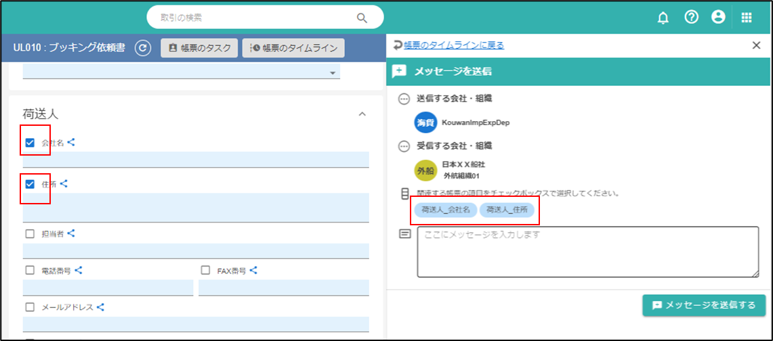Click into the message text area
Screen dimensions: 773x341
(587, 252)
